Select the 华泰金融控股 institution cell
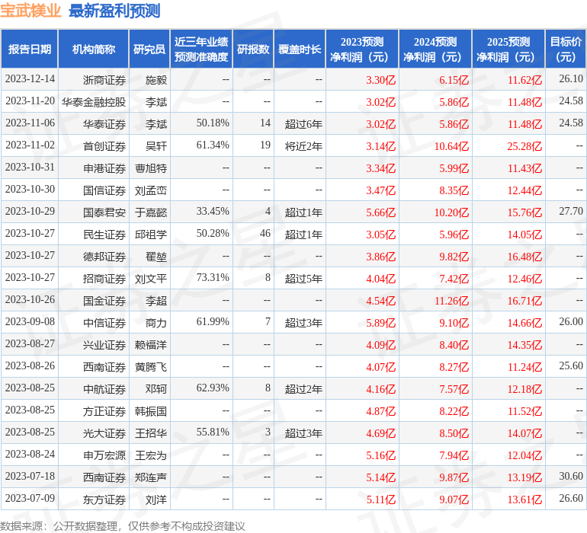The width and height of the screenshot is (587, 533). (x=94, y=102)
